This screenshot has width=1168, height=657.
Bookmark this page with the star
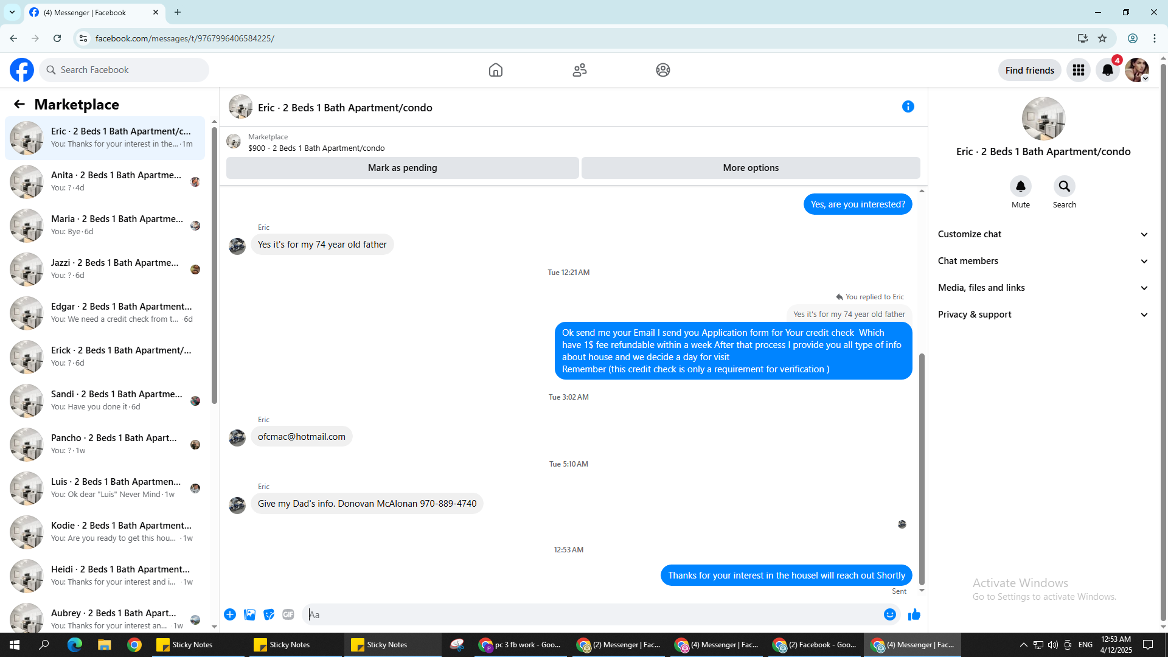click(1102, 38)
